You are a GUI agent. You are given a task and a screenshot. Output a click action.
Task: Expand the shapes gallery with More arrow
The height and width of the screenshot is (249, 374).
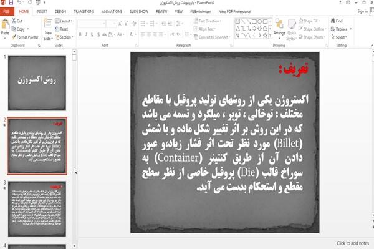coord(271,36)
